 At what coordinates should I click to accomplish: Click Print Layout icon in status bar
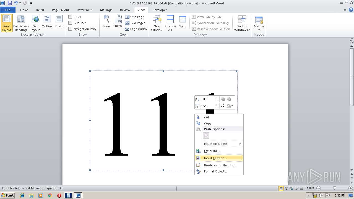[x=281, y=188]
